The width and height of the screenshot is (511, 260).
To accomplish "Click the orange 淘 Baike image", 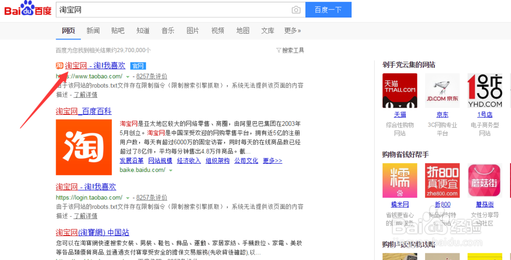I will coord(84,147).
